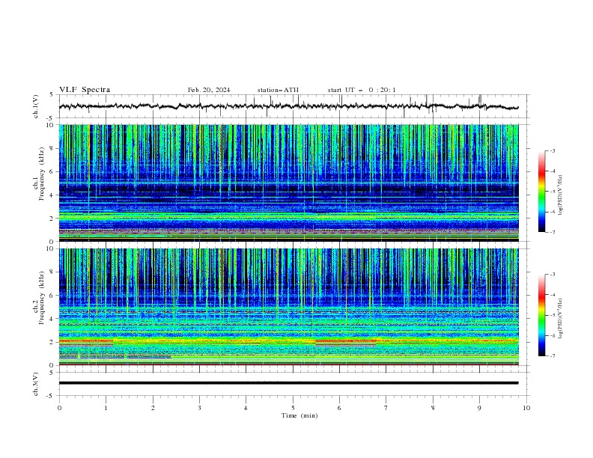The width and height of the screenshot is (593, 458).
Task: Click log(PSD) label beside ch.2 color bar
Action: click(560, 319)
